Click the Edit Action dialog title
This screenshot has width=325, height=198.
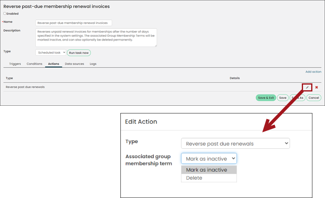click(141, 122)
